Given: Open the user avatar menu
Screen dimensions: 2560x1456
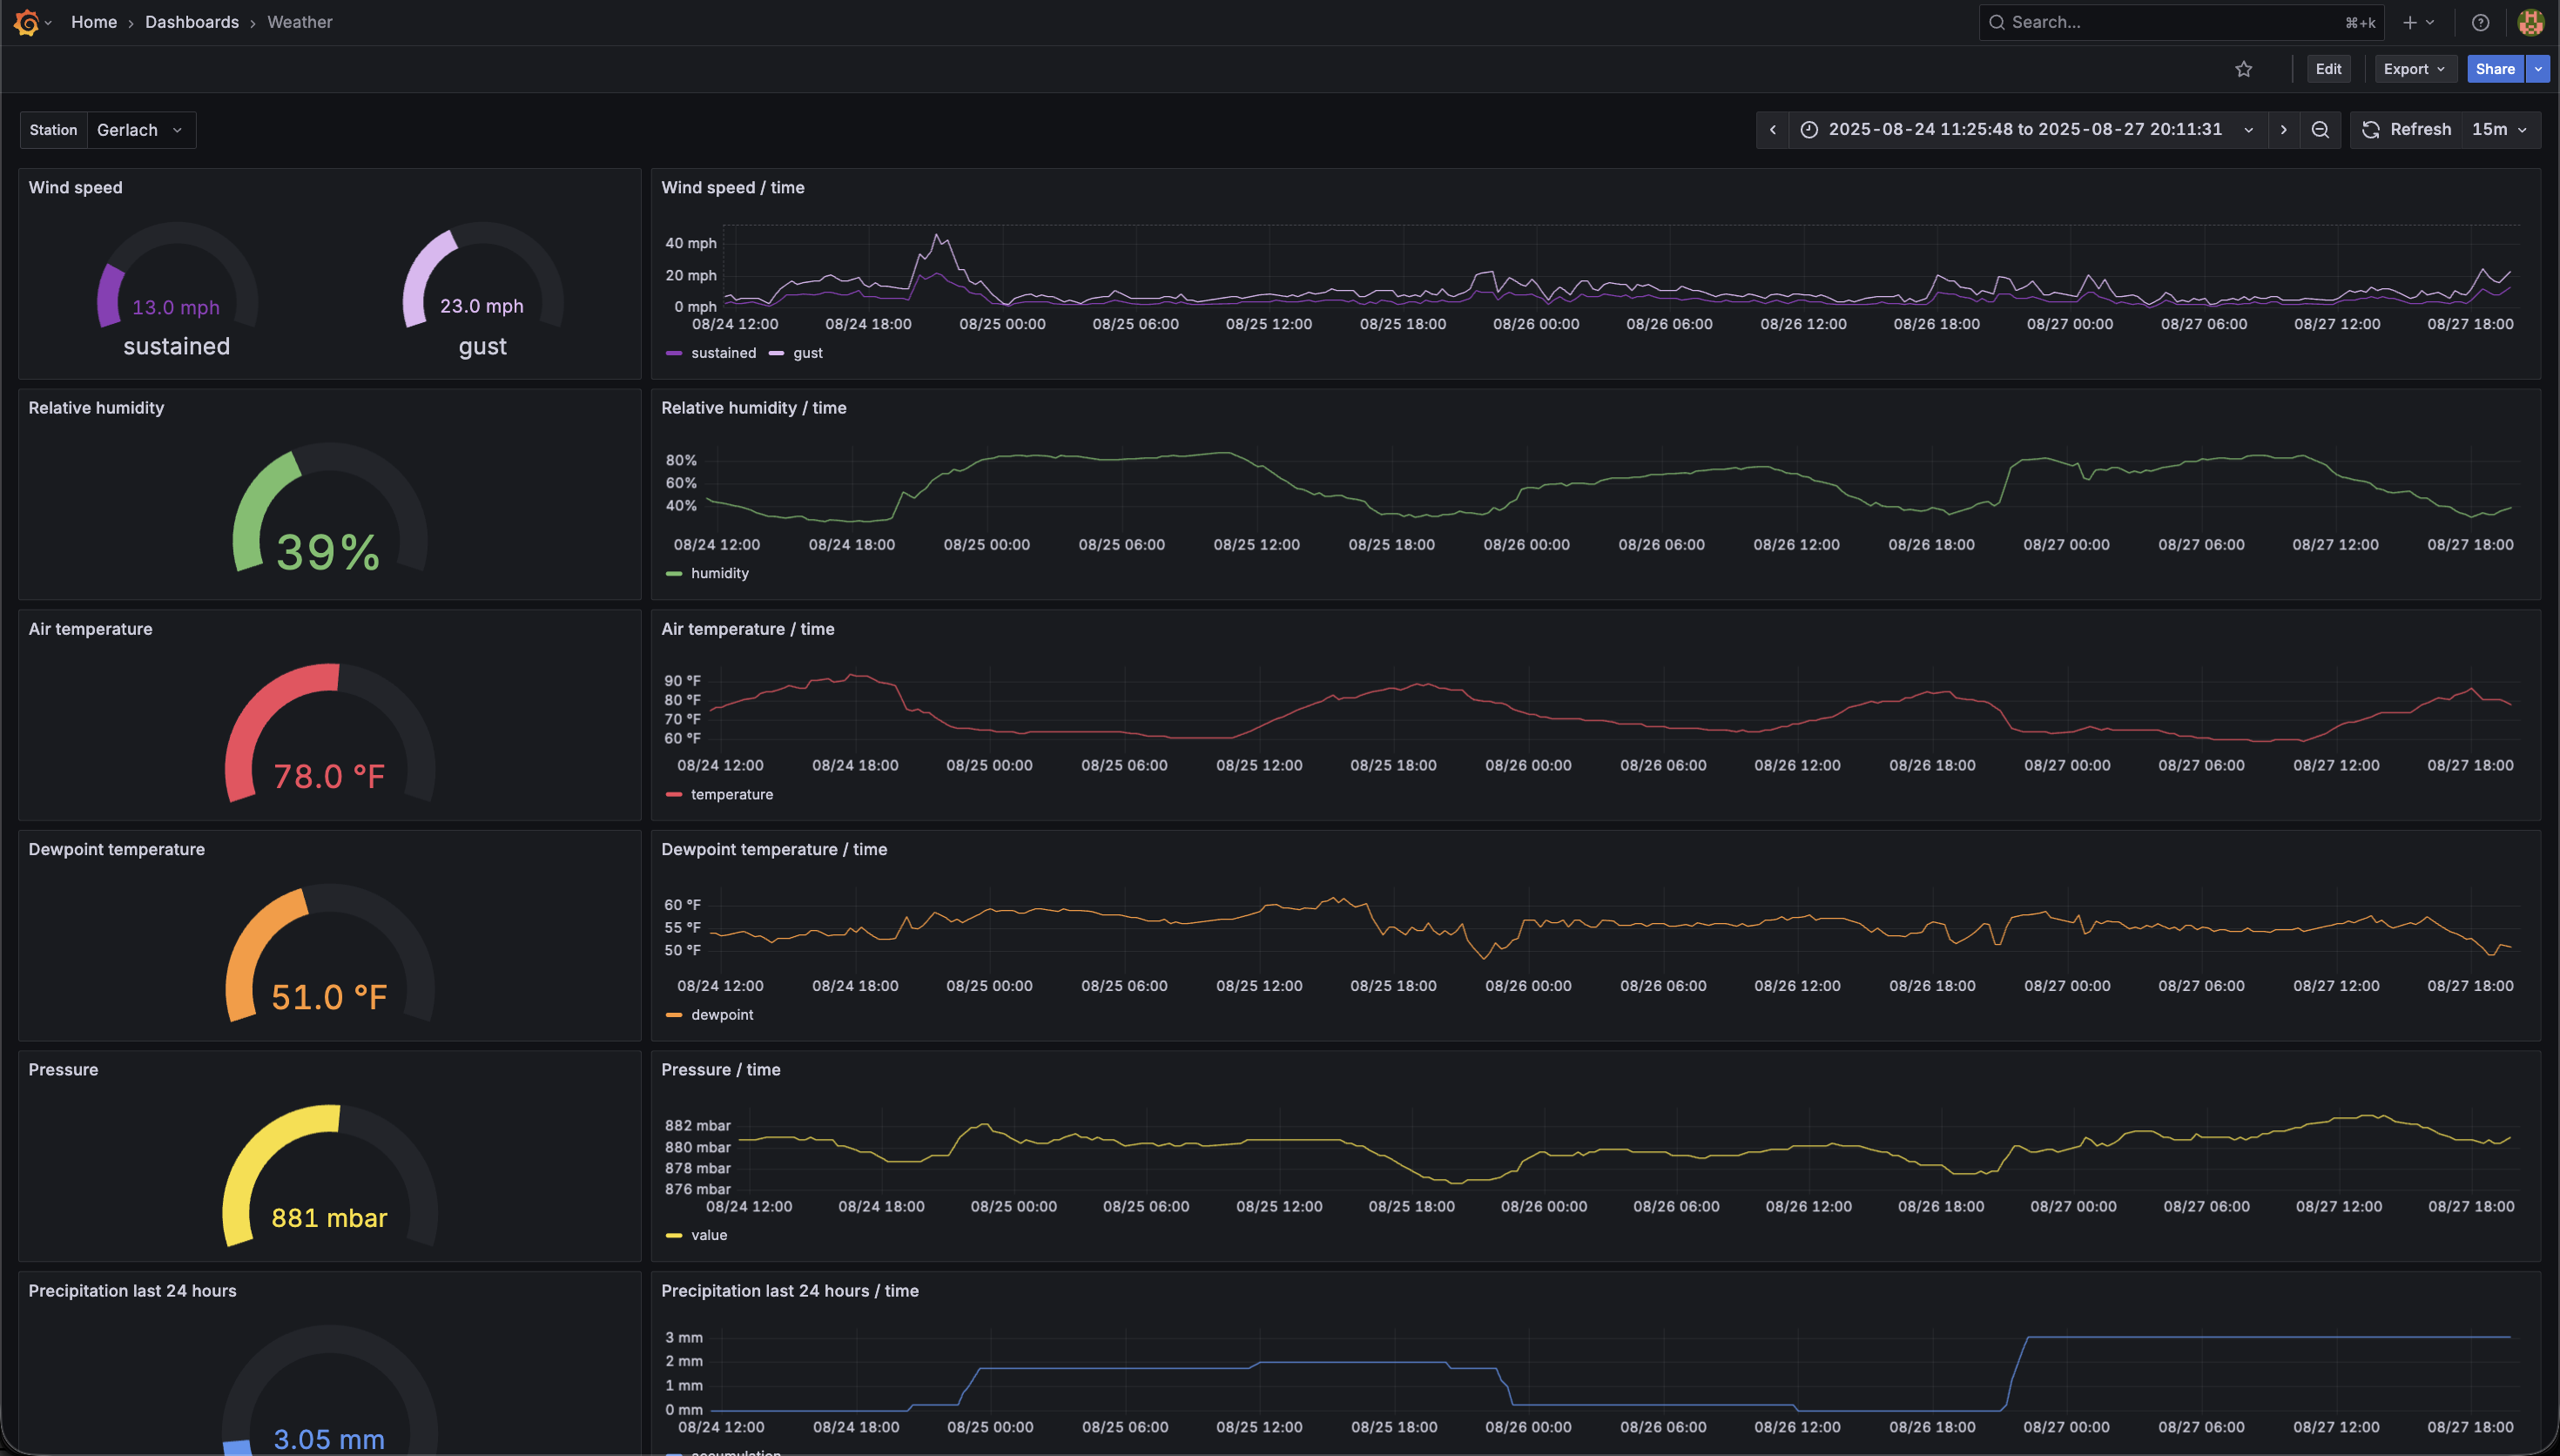Looking at the screenshot, I should [2530, 22].
